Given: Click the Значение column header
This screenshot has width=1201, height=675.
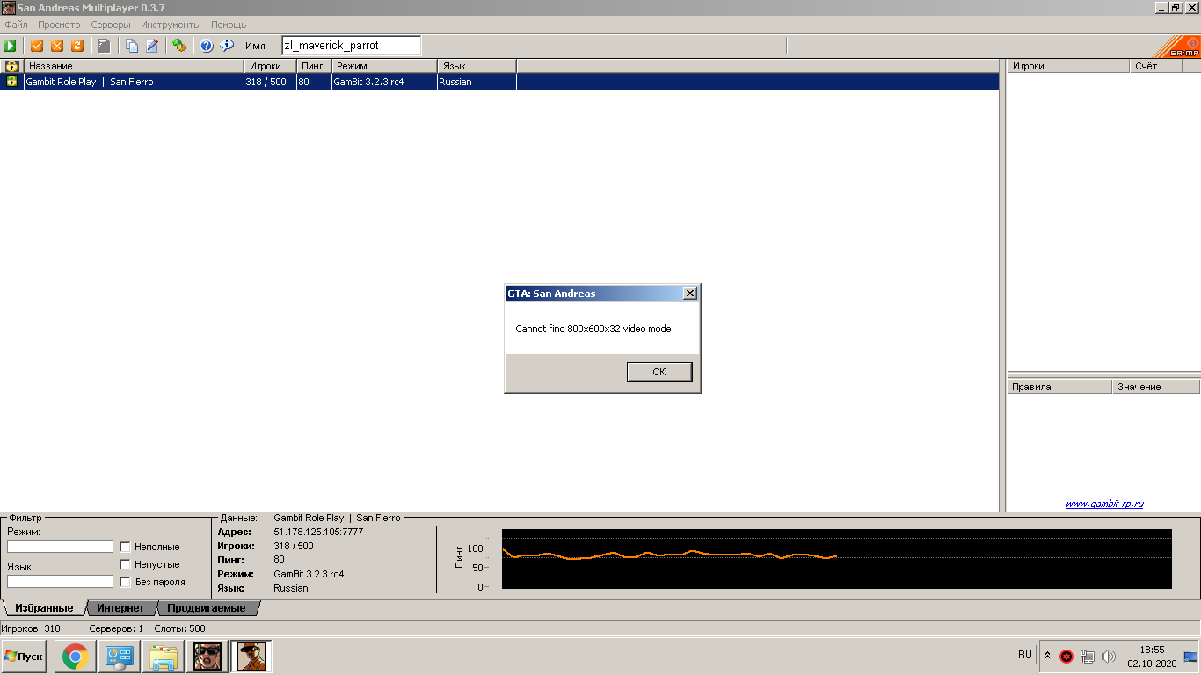Looking at the screenshot, I should tap(1156, 387).
